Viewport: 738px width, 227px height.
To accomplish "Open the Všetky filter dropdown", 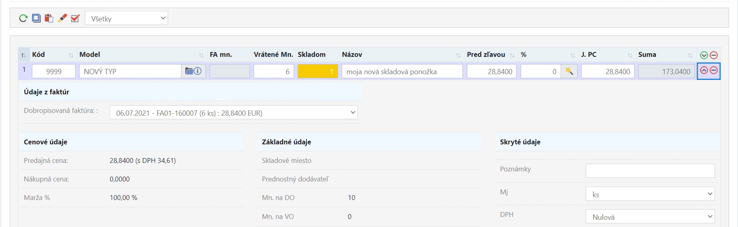I will coord(126,18).
